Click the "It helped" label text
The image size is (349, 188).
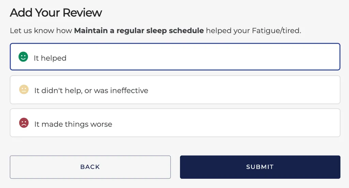(50, 58)
